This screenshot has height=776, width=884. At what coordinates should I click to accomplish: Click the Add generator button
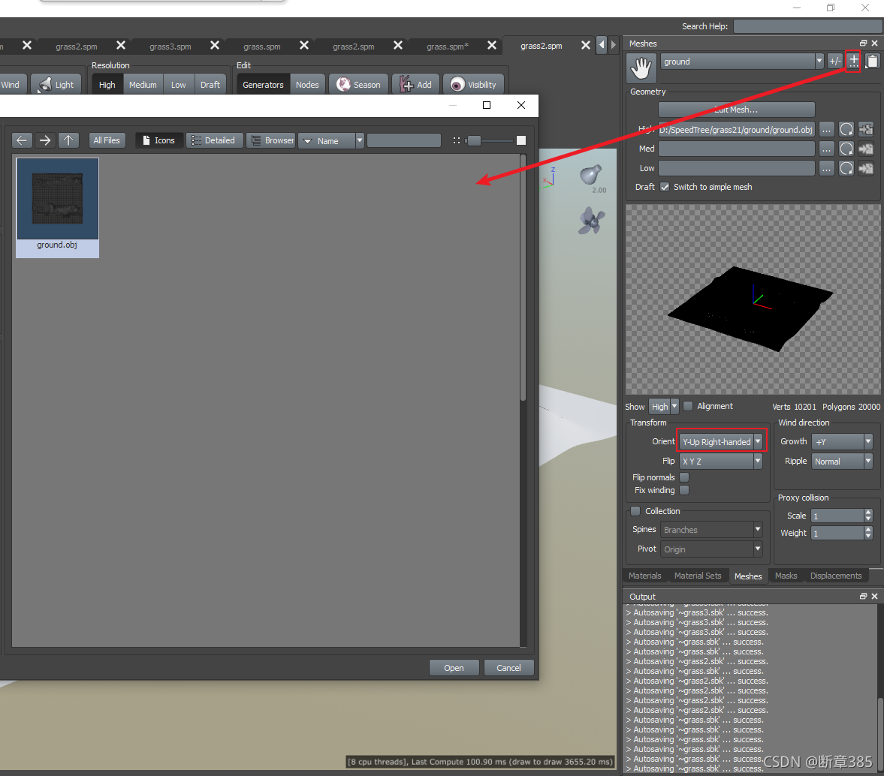[415, 85]
